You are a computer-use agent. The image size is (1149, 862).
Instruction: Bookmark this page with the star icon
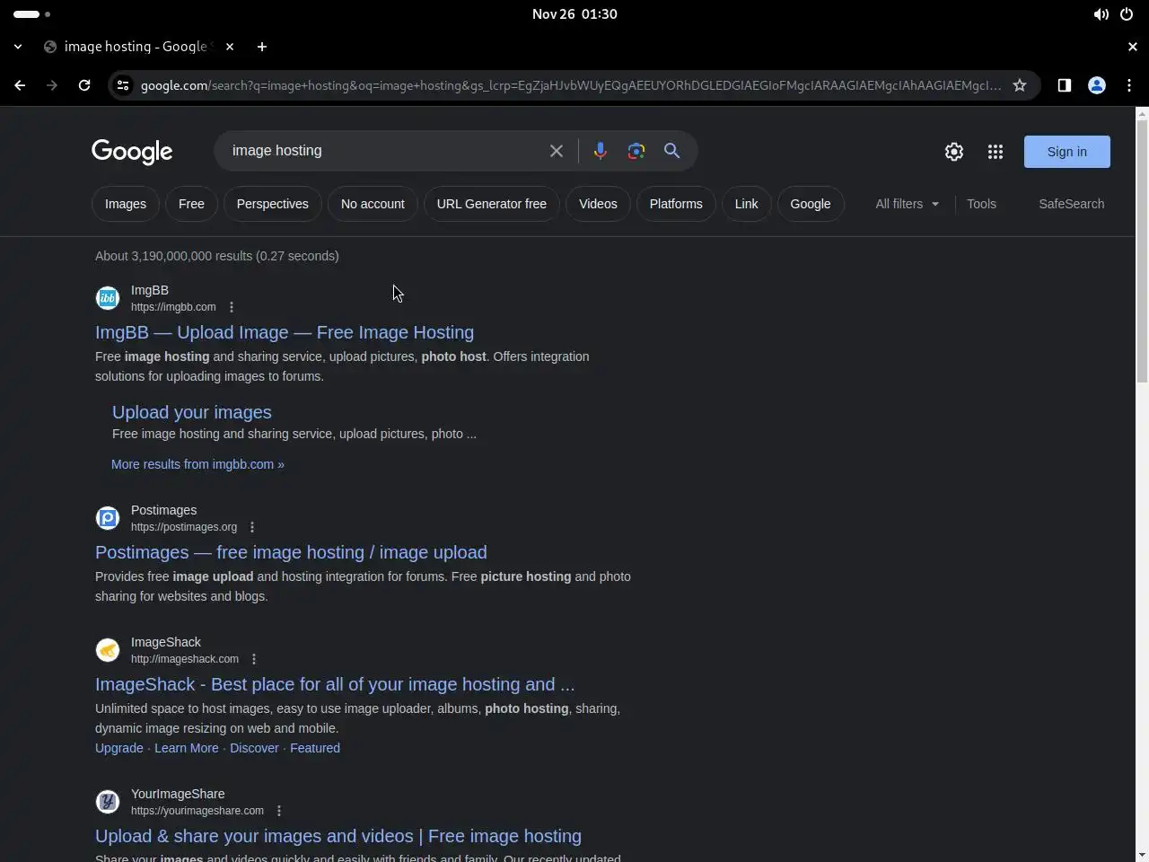(x=1020, y=85)
